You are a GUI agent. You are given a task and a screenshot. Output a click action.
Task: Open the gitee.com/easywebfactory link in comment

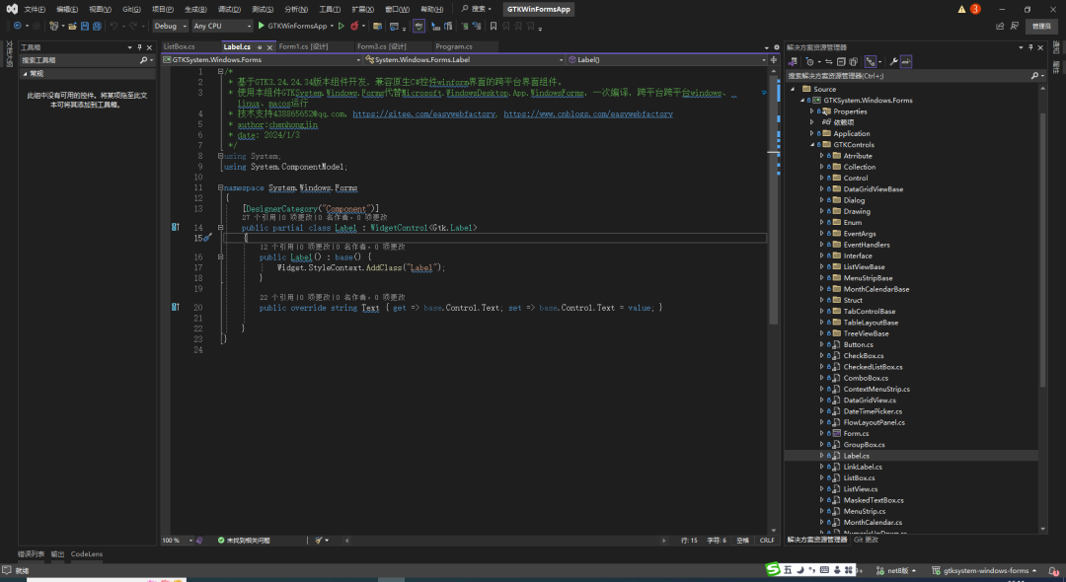pos(424,114)
